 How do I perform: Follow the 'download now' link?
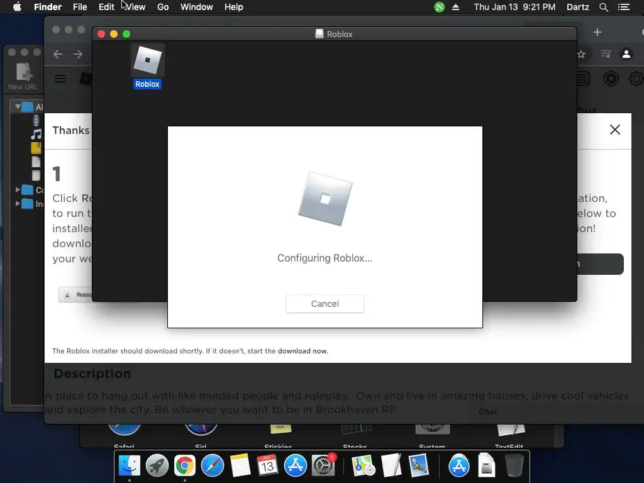click(x=303, y=351)
